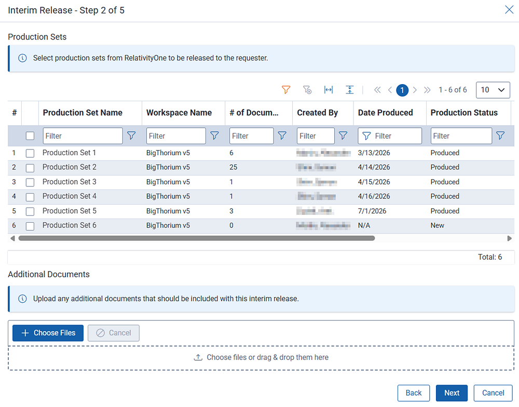The image size is (519, 407).
Task: Click the '7/1/2026' date cell
Action: [x=372, y=211]
